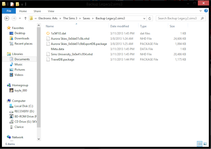Select kayle_000 homegroup user

[21, 90]
